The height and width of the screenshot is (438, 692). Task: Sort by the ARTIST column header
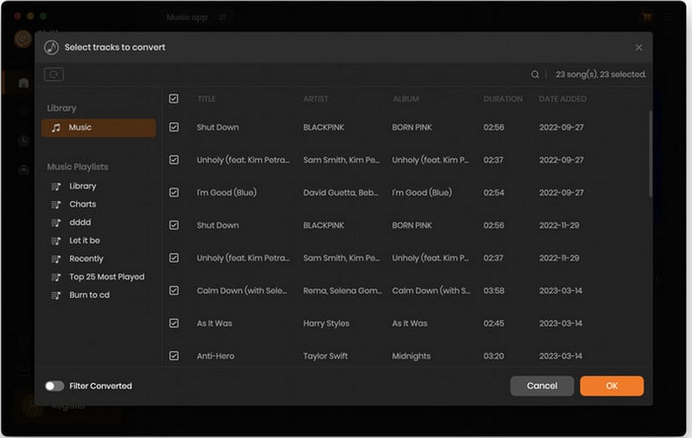click(x=316, y=98)
